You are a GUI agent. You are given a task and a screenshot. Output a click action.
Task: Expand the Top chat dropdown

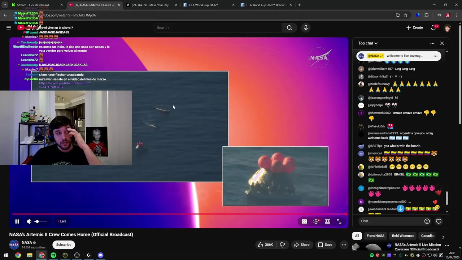tap(368, 43)
